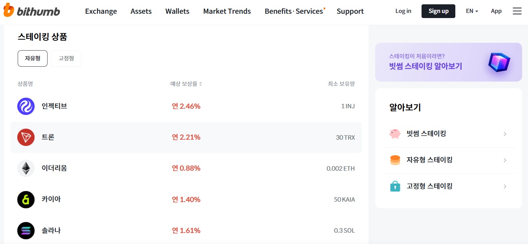
Task: Click the Kaia coin icon
Action: (x=26, y=200)
